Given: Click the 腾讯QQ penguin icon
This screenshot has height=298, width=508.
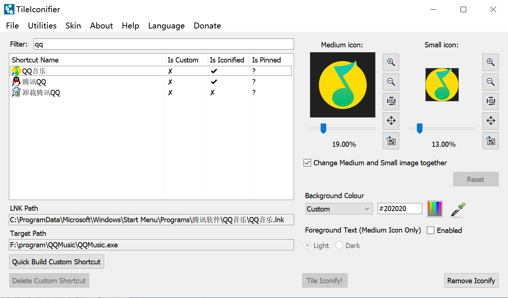Looking at the screenshot, I should pos(16,82).
